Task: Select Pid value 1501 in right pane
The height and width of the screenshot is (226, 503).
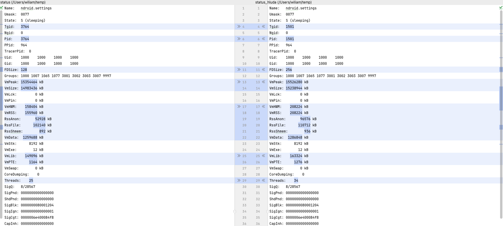Action: [x=290, y=39]
